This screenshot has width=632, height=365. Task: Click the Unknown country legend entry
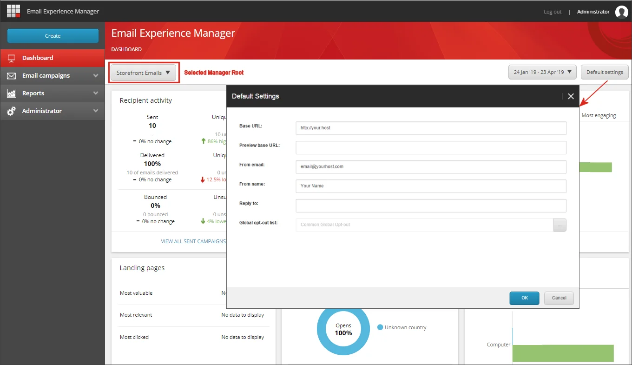click(x=402, y=327)
